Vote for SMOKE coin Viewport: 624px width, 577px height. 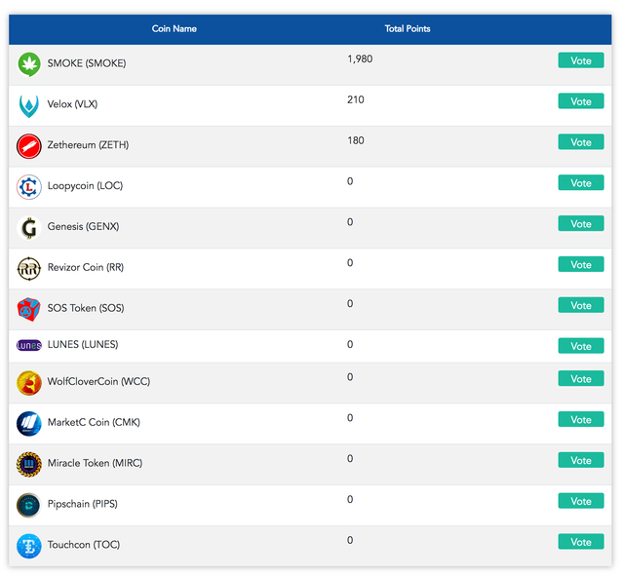[581, 60]
